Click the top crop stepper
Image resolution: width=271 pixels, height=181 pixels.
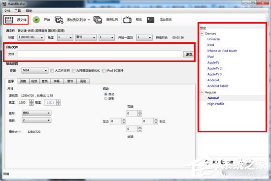coord(139,113)
